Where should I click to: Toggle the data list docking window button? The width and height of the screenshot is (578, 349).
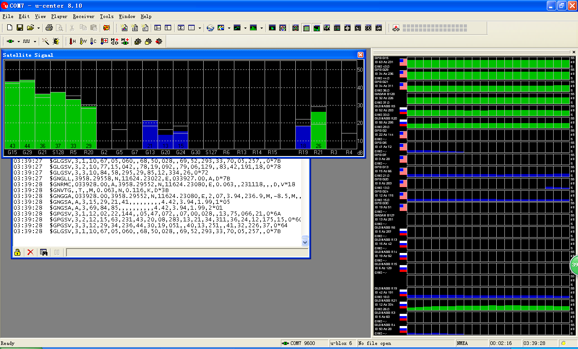coord(337,28)
